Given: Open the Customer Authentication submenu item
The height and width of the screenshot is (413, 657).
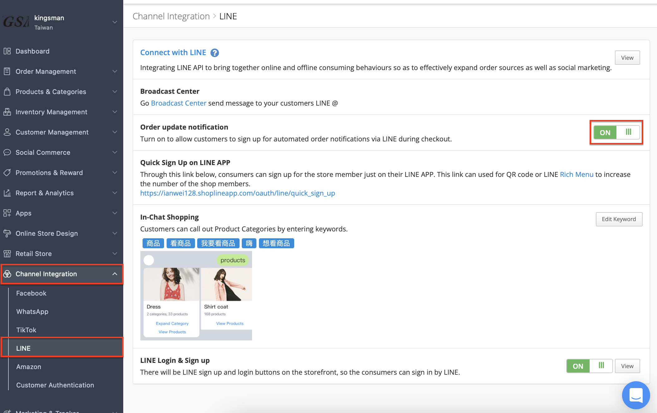Looking at the screenshot, I should (x=55, y=385).
